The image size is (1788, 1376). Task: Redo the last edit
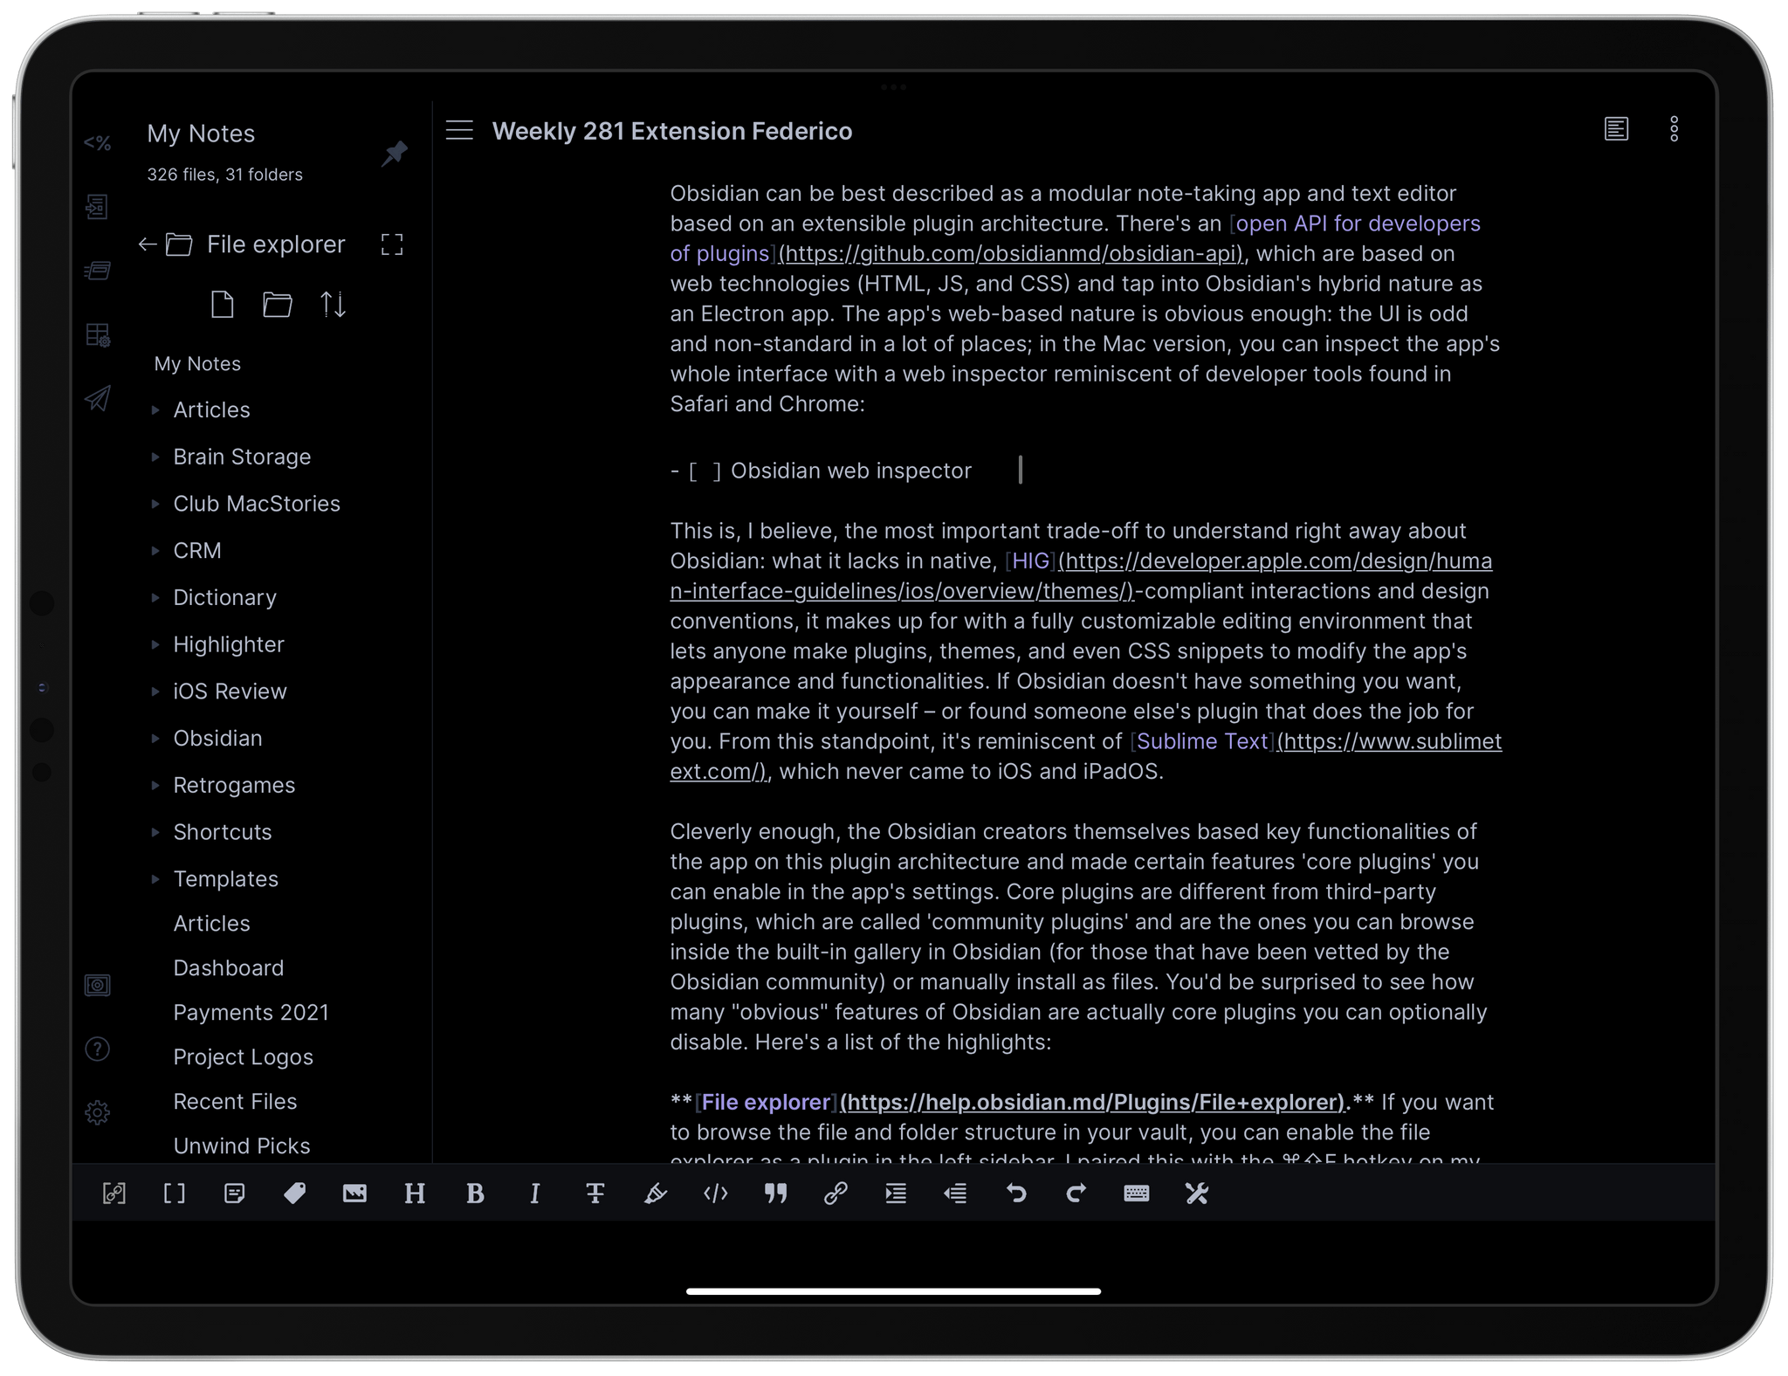coord(1076,1194)
